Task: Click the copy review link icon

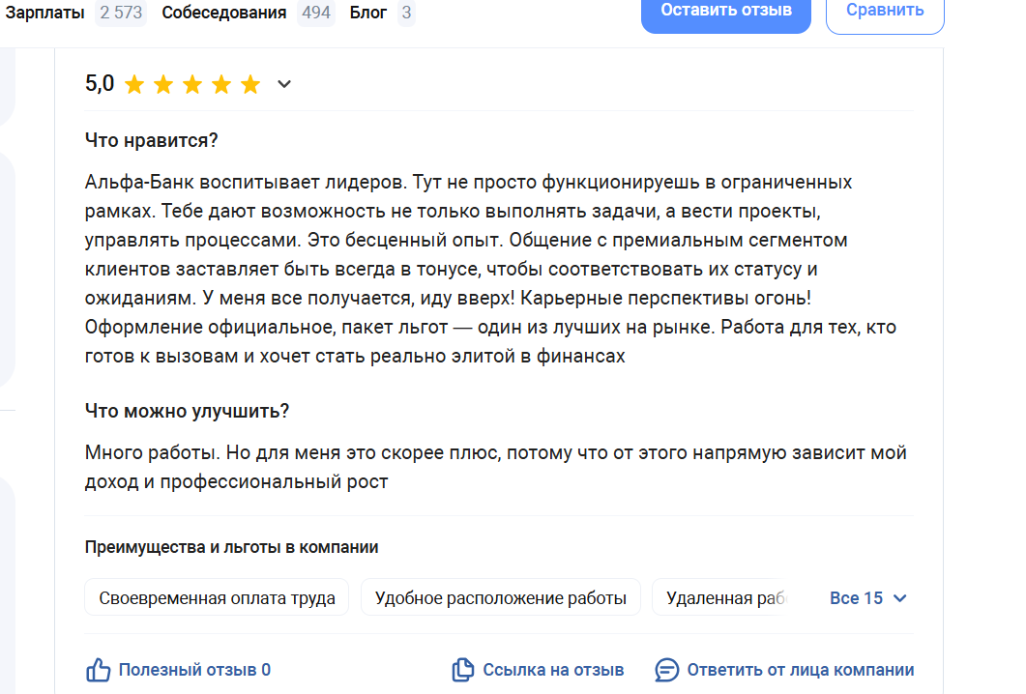Action: (x=464, y=670)
